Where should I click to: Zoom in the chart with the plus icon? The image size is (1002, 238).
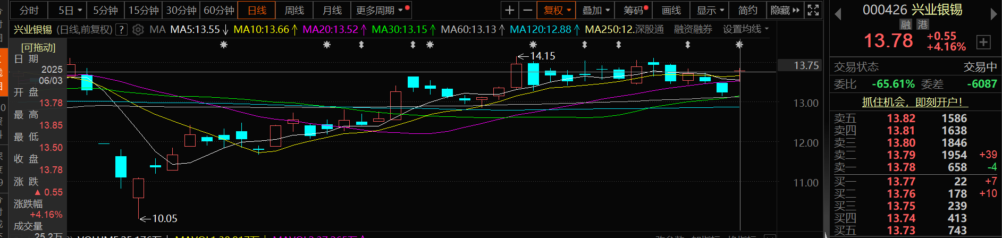pos(509,10)
